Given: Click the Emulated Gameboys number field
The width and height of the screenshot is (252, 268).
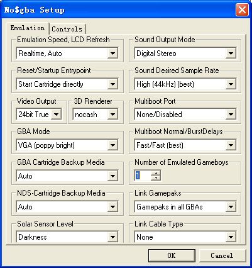Looking at the screenshot, I should tap(143, 176).
